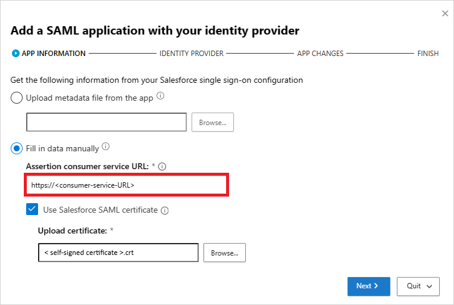Image resolution: width=454 pixels, height=305 pixels.
Task: Jump to the Finish step
Action: pos(428,54)
